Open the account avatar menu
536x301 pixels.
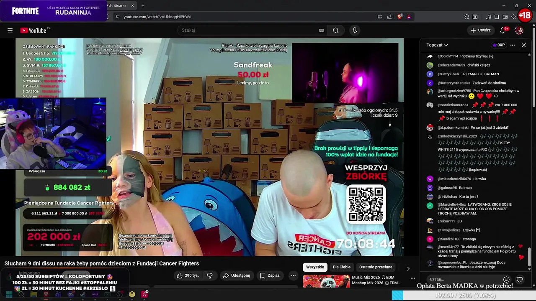point(519,30)
